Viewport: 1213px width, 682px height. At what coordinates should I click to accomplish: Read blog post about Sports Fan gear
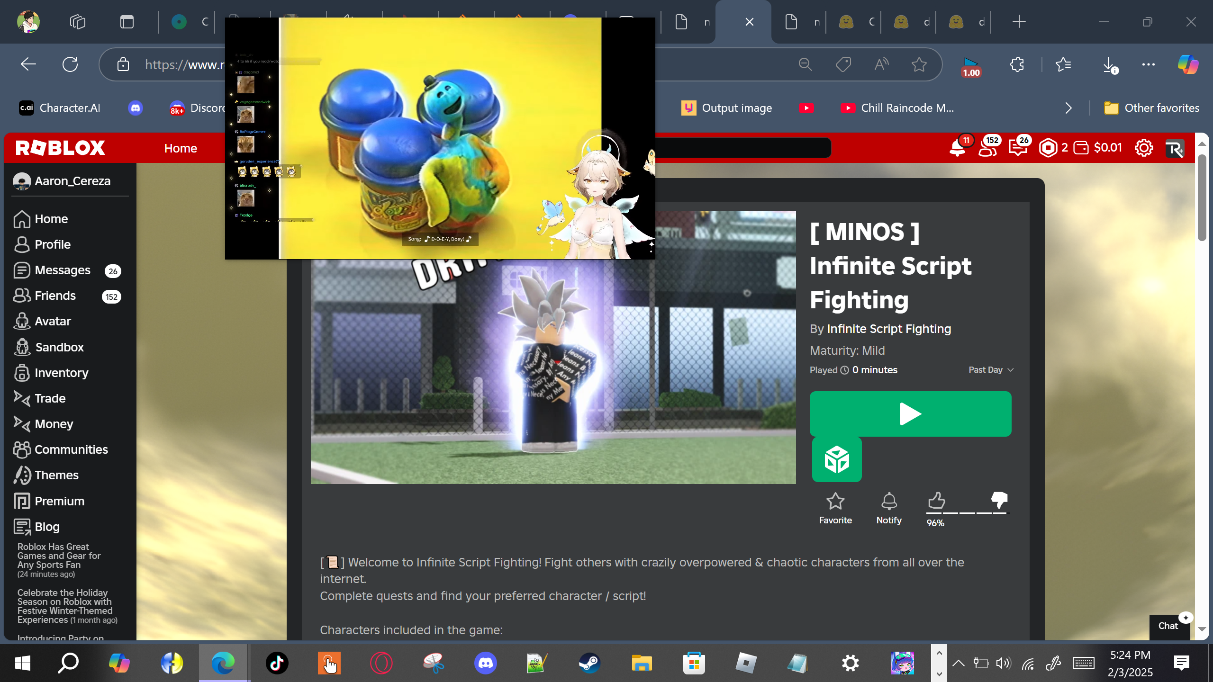pyautogui.click(x=59, y=560)
